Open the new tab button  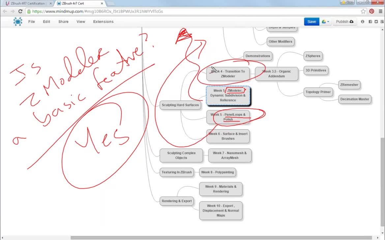pyautogui.click(x=110, y=3)
